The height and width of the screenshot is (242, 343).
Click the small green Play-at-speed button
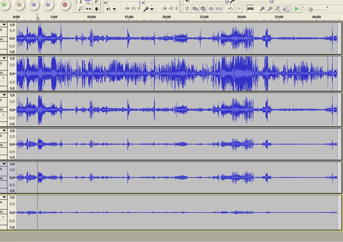(297, 9)
